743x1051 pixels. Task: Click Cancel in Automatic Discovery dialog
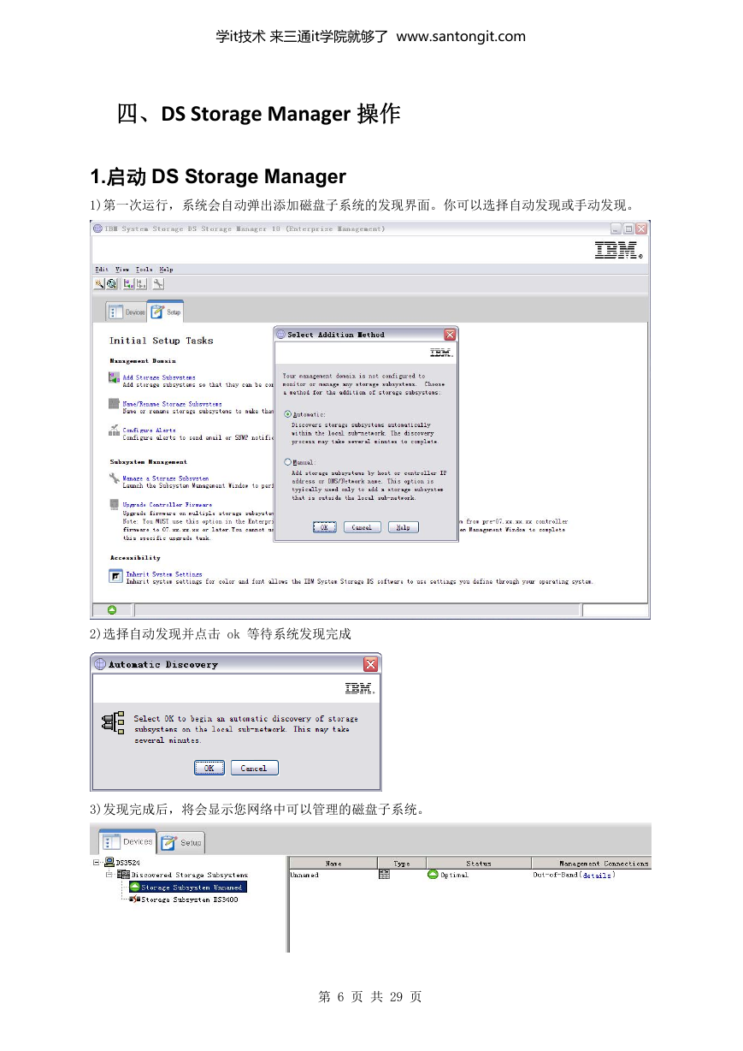[x=253, y=768]
